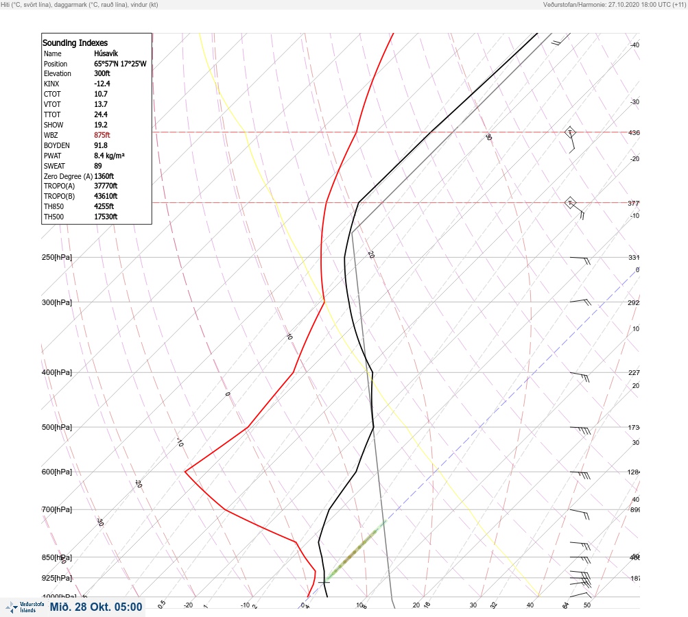The image size is (688, 617).
Task: Select the position value 65°57'N 17°25'W
Action: tap(120, 64)
